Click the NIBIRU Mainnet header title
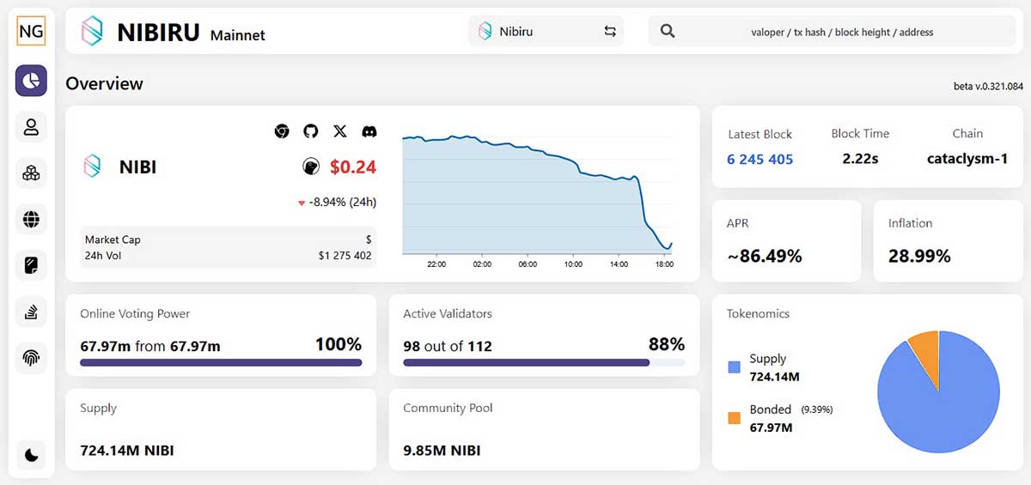 [191, 33]
